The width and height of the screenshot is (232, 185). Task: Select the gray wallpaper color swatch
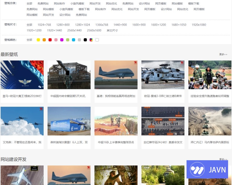coord(79,40)
